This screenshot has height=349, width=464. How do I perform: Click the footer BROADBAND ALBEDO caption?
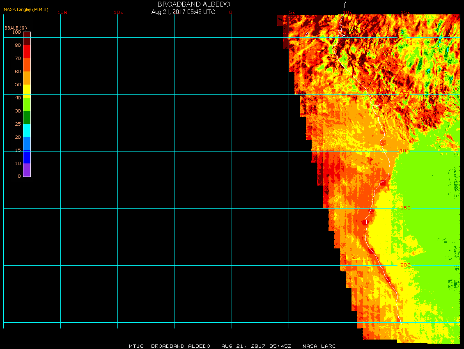tap(181, 346)
